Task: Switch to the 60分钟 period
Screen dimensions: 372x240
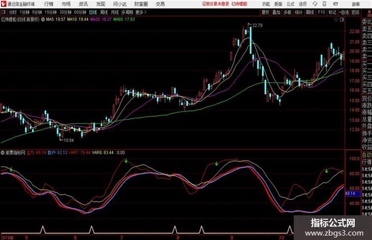Action: 80,12
